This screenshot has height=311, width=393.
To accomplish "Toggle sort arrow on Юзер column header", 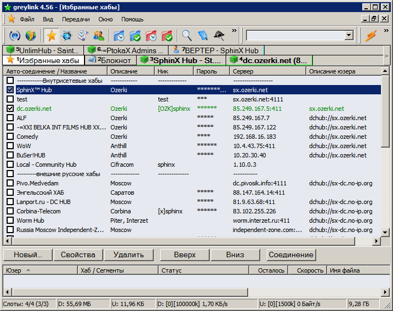I will tap(29, 270).
